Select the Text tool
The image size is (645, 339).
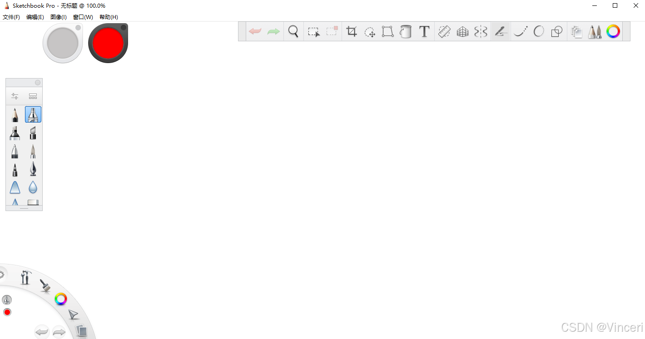[x=424, y=31]
